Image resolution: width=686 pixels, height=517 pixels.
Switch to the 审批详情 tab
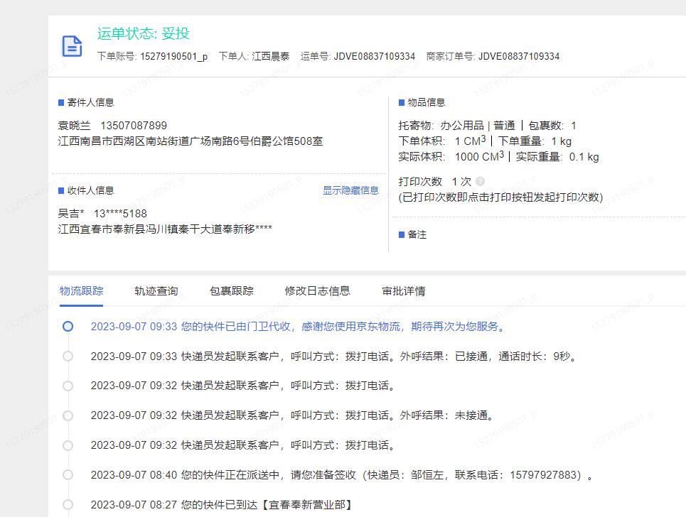tap(404, 291)
